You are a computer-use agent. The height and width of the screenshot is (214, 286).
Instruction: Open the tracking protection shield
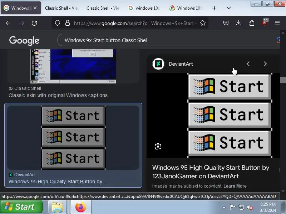click(58, 23)
